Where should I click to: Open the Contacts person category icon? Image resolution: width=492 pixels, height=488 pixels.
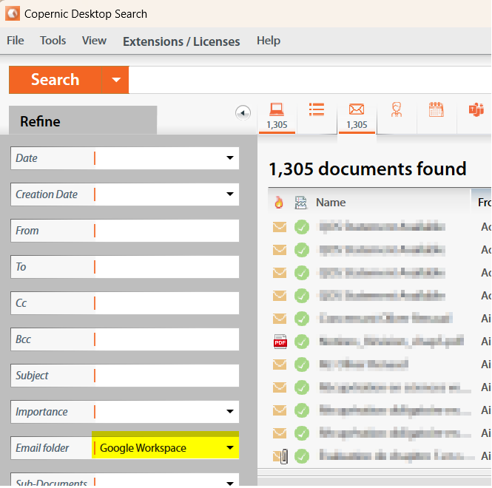pyautogui.click(x=397, y=110)
